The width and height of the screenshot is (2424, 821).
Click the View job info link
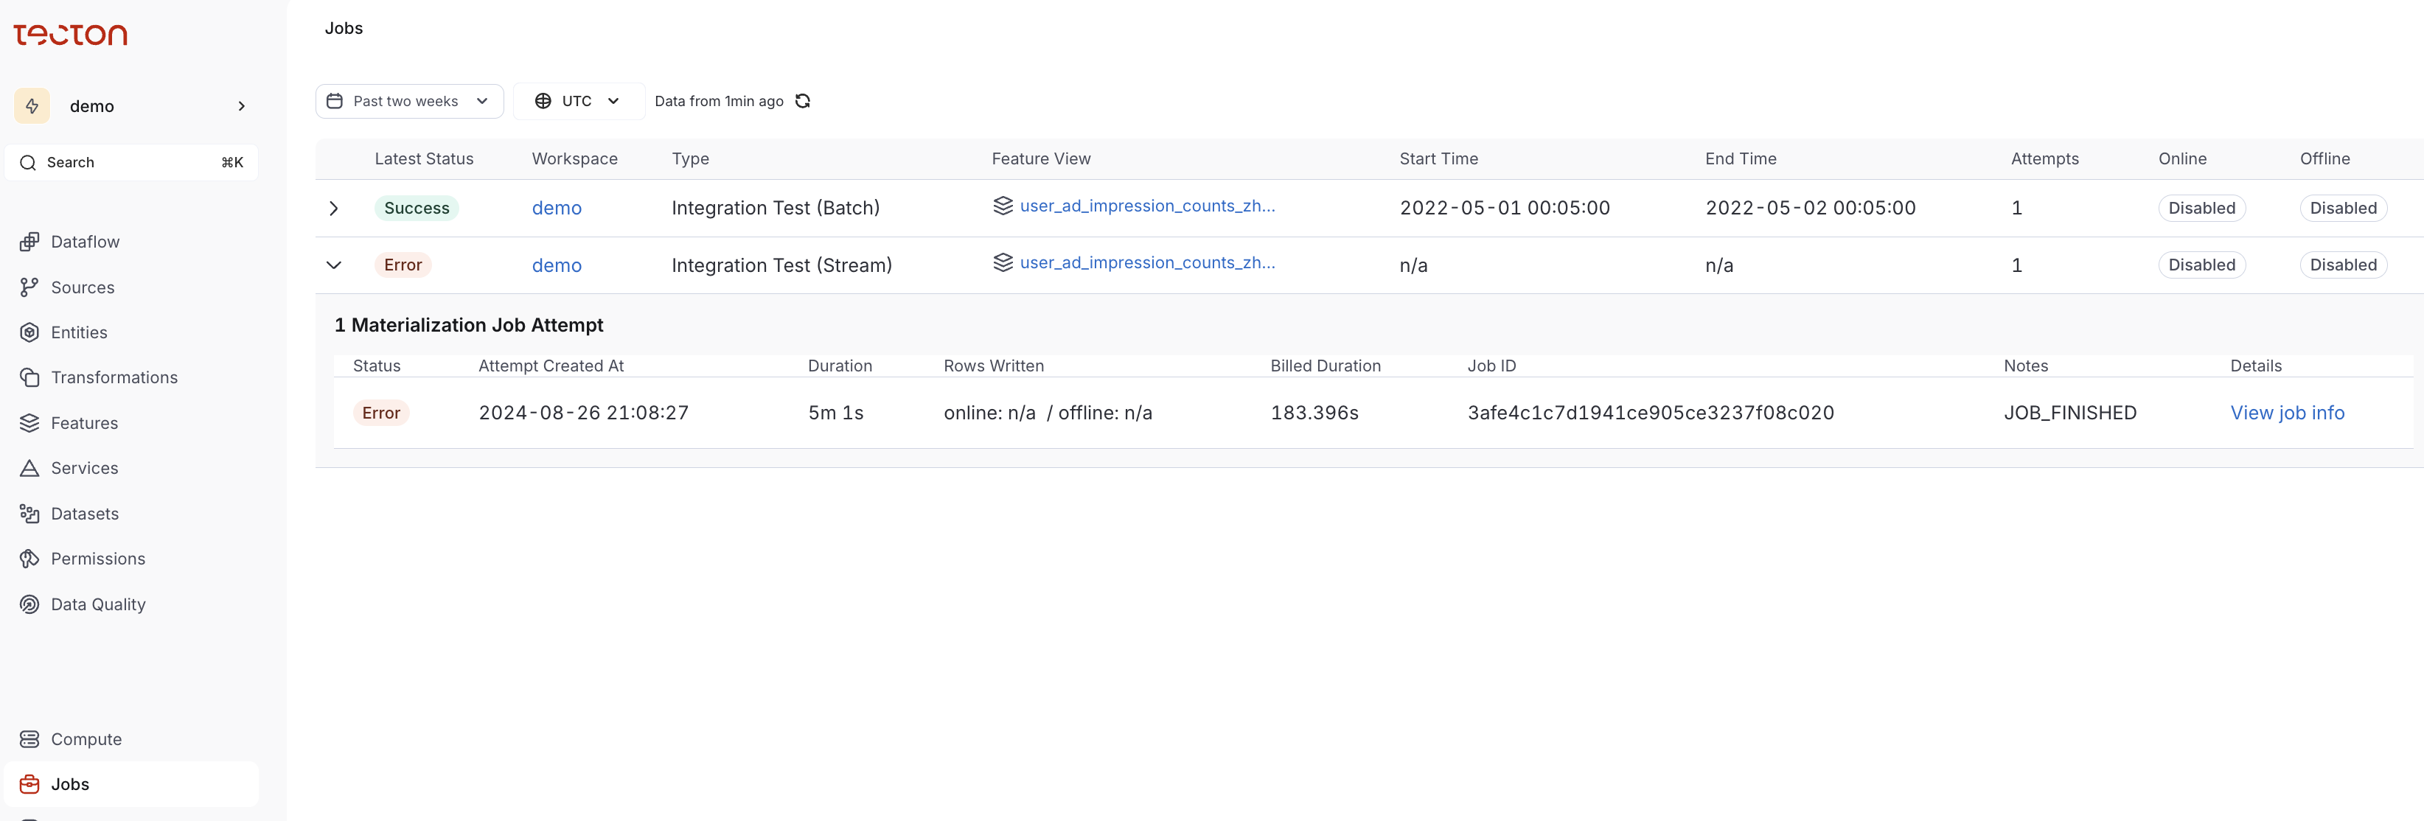(x=2287, y=413)
